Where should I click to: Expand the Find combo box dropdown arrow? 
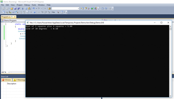[78, 9]
